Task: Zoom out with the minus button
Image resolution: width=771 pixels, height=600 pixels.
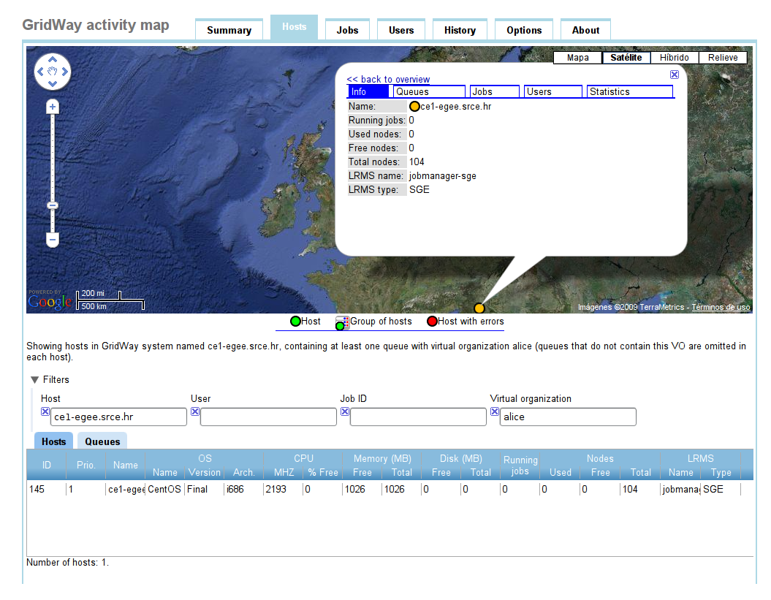Action: point(53,240)
